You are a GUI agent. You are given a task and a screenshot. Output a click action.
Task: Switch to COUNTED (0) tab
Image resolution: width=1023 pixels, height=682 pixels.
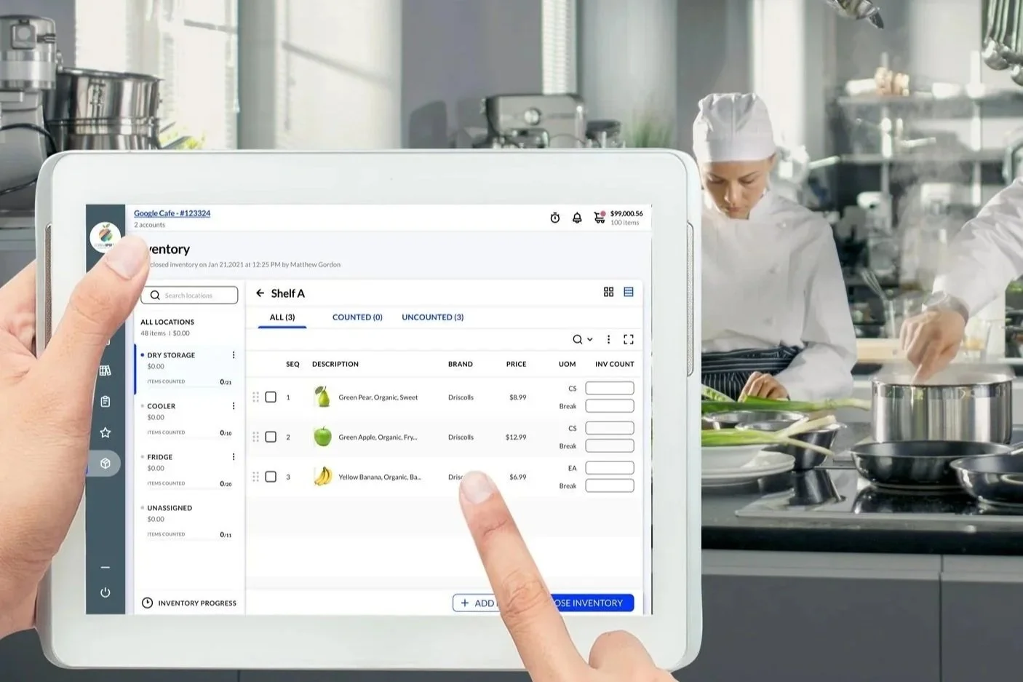click(x=357, y=317)
